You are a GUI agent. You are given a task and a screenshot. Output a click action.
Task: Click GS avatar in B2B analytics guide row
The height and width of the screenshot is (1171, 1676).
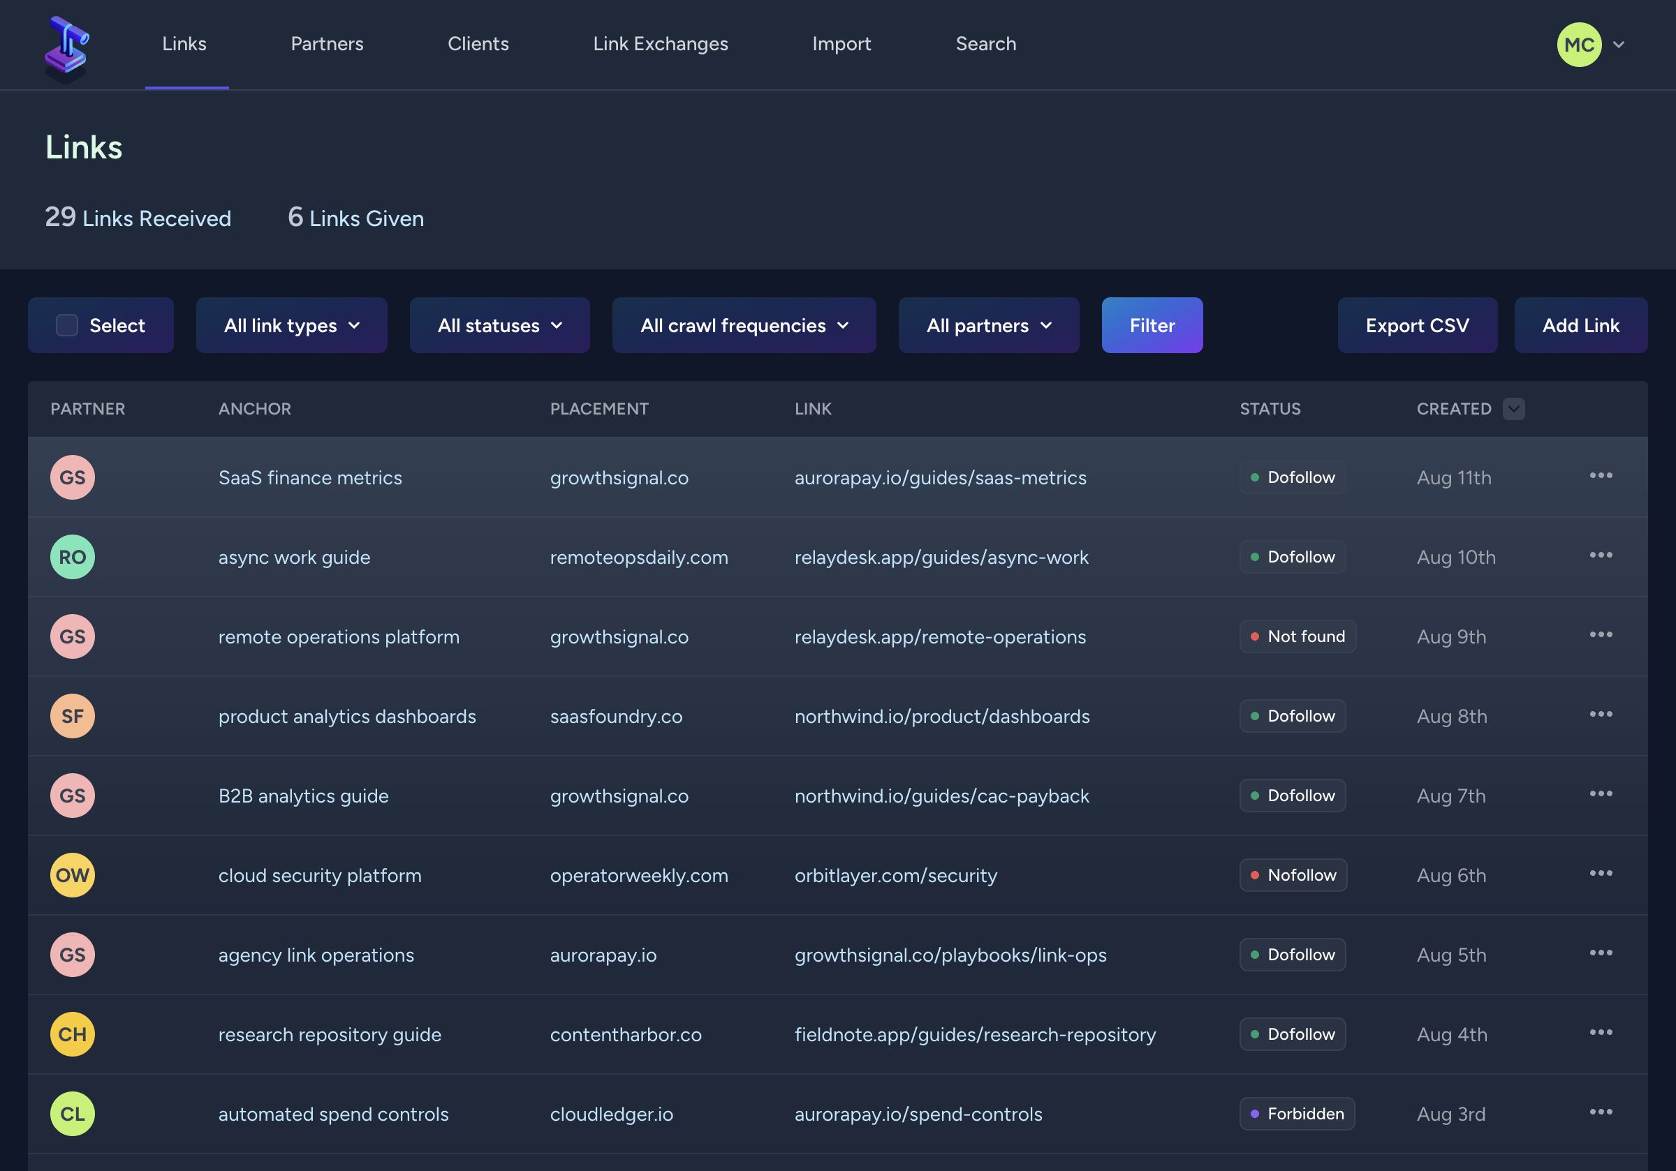tap(72, 796)
